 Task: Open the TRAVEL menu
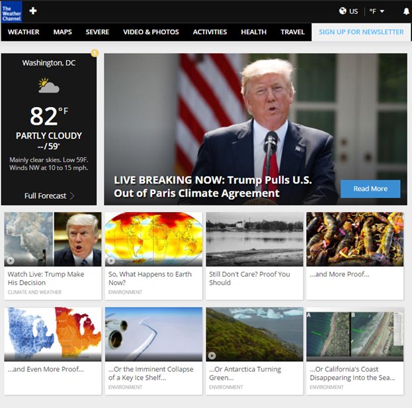pos(292,32)
